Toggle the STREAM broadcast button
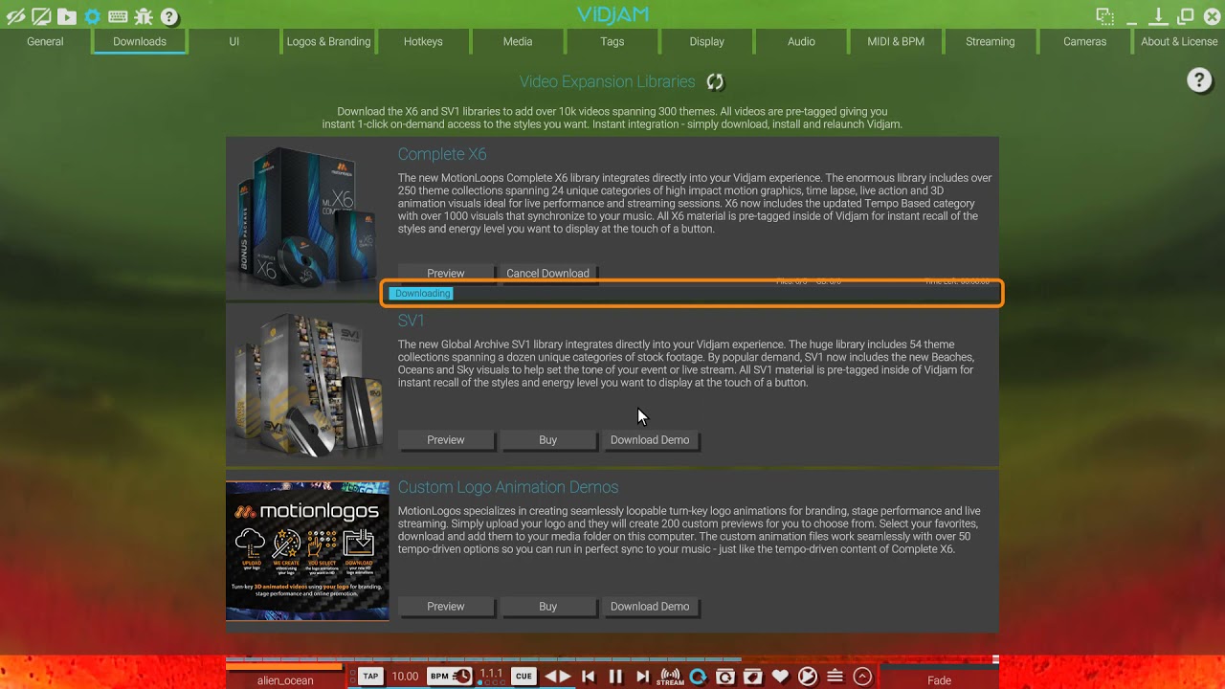This screenshot has height=689, width=1225. 670,677
